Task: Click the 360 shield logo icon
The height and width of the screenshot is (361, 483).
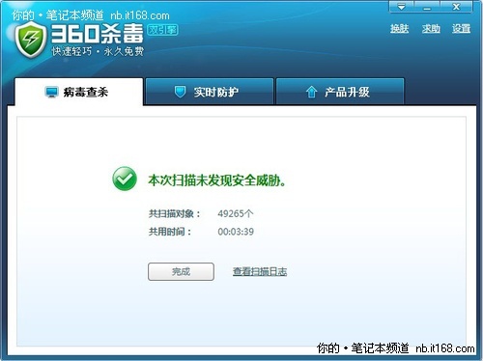Action: [x=31, y=40]
